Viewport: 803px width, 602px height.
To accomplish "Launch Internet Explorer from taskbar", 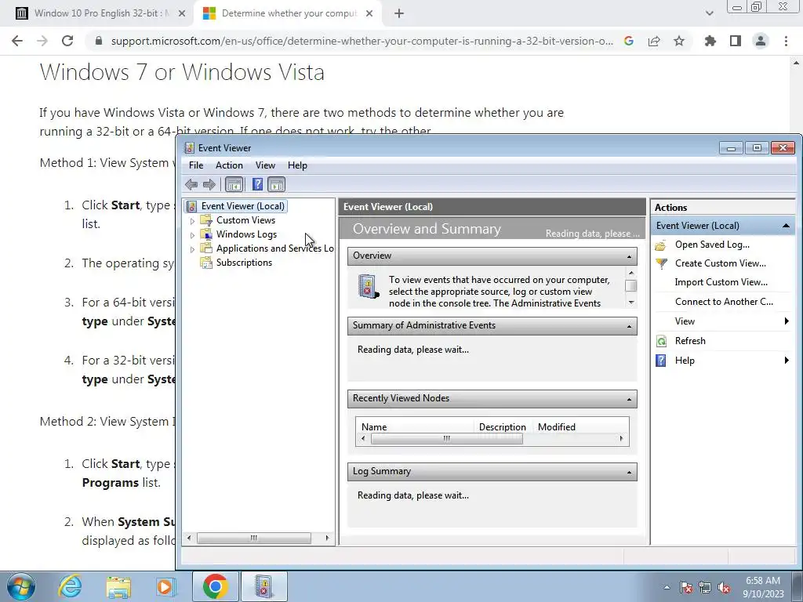I will [70, 586].
